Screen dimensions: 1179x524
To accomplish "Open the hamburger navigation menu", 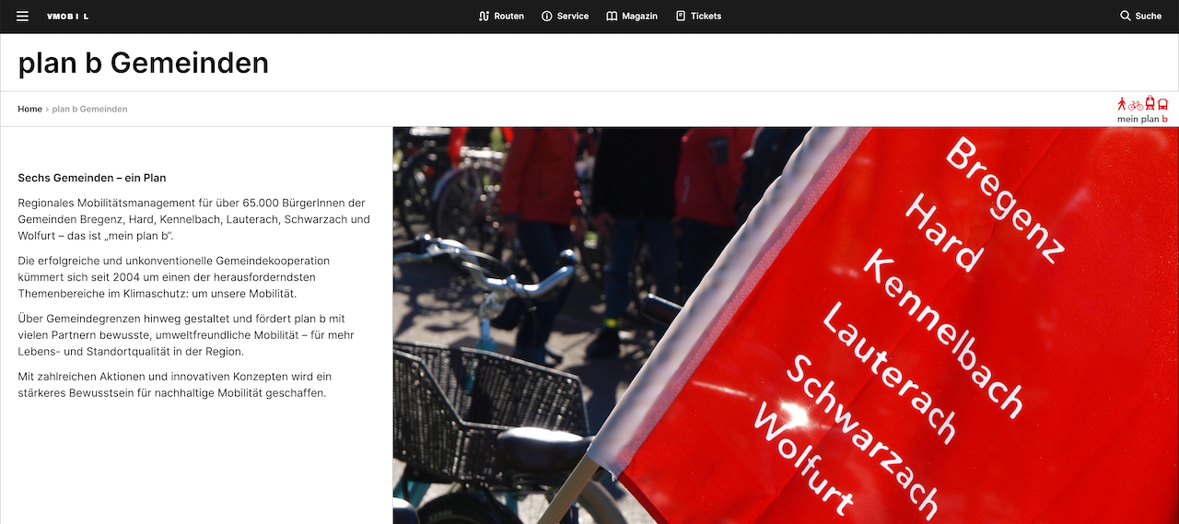I will (x=22, y=17).
